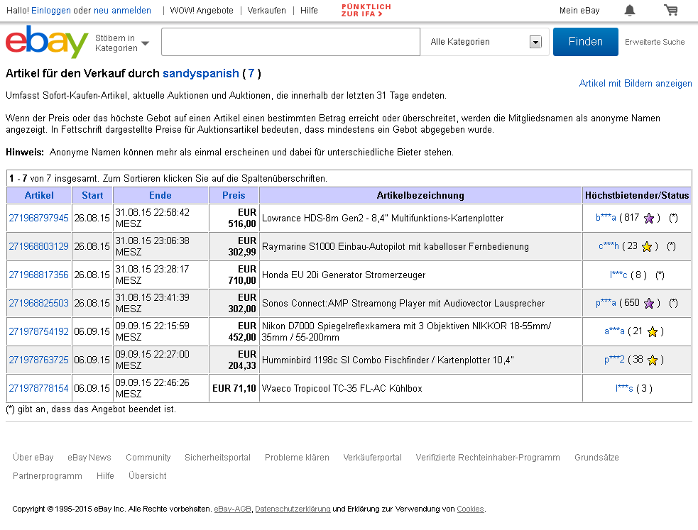
Task: Sort by the Start column header
Action: click(92, 195)
